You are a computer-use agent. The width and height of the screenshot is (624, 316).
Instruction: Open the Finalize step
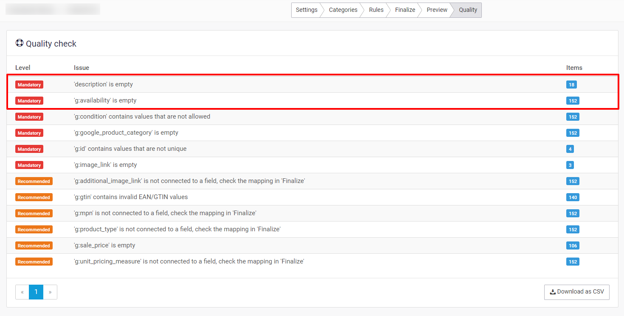pos(405,10)
